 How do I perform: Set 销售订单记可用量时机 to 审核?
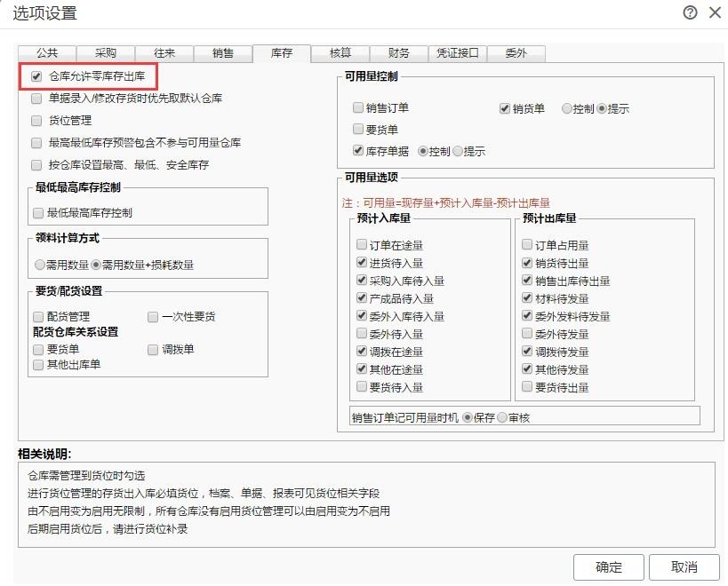click(x=502, y=417)
